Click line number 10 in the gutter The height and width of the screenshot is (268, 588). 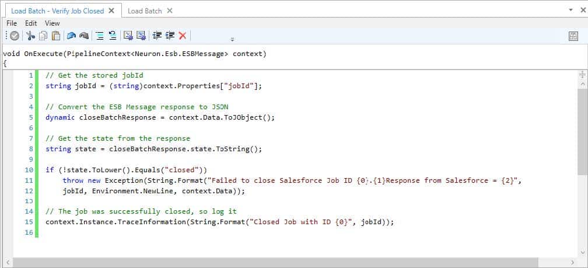tap(29, 170)
